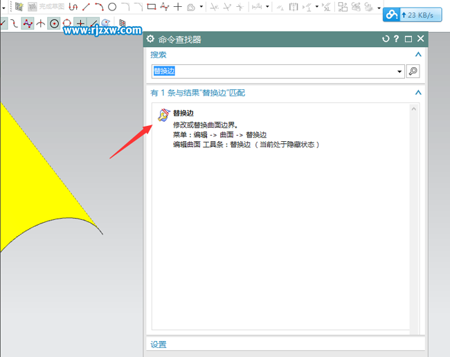Open the dimension type dropdown arrow
450x357 pixels.
tap(267, 7)
